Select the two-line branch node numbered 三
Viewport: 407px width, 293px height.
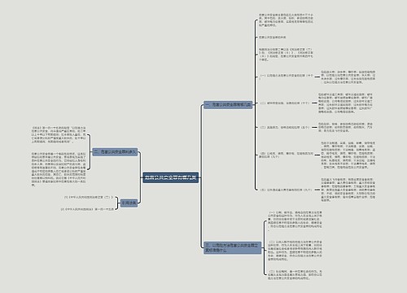pos(232,247)
